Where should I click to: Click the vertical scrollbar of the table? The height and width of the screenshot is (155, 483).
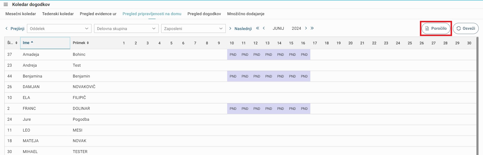(478, 96)
